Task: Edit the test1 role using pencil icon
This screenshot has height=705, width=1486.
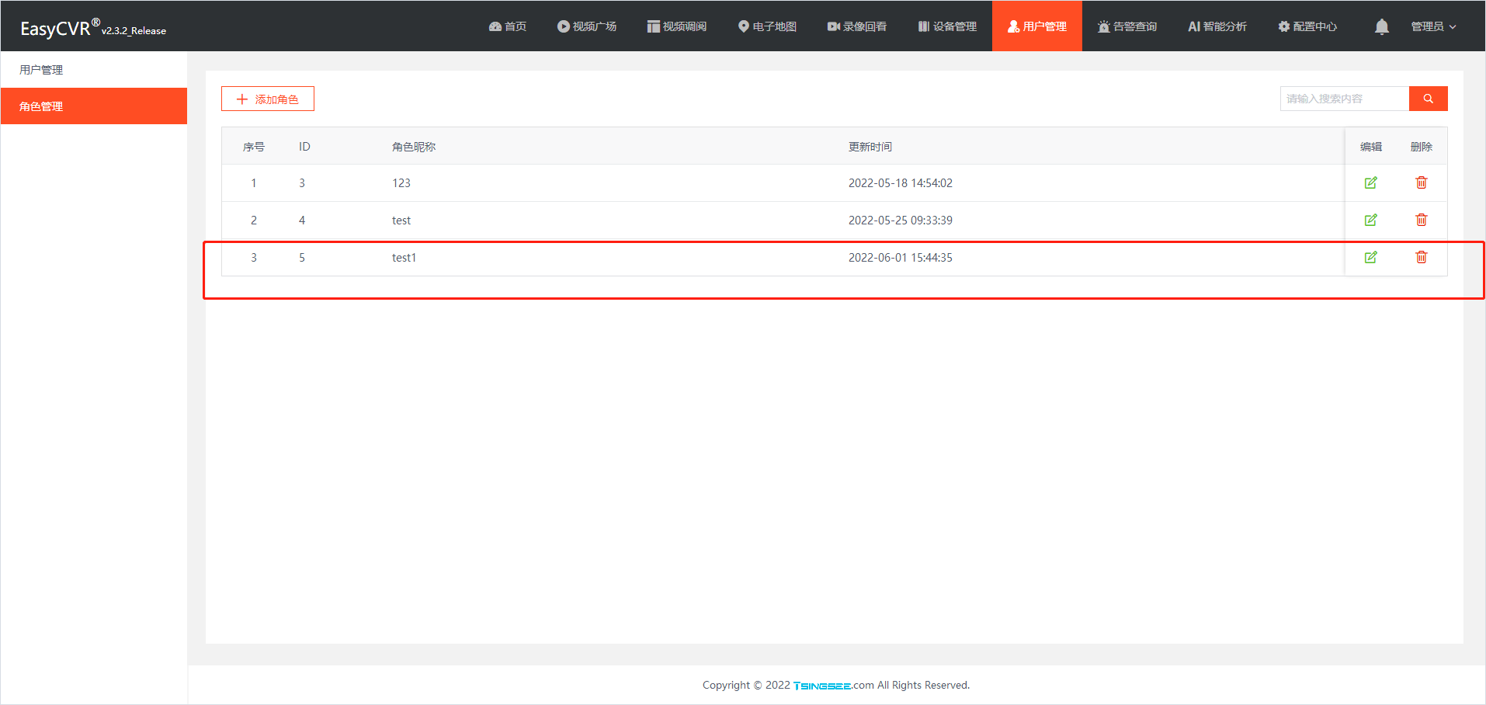Action: click(x=1370, y=257)
